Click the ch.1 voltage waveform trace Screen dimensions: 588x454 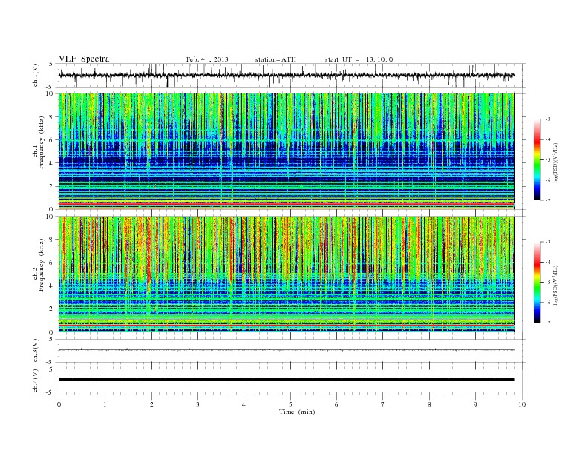coord(286,75)
